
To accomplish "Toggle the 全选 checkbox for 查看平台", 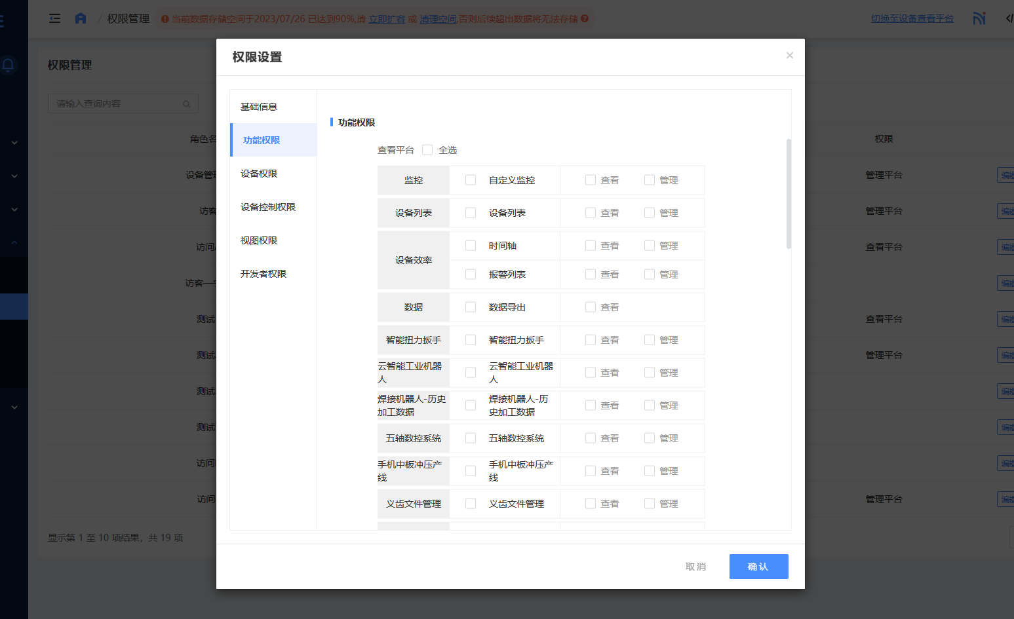I will 427,150.
